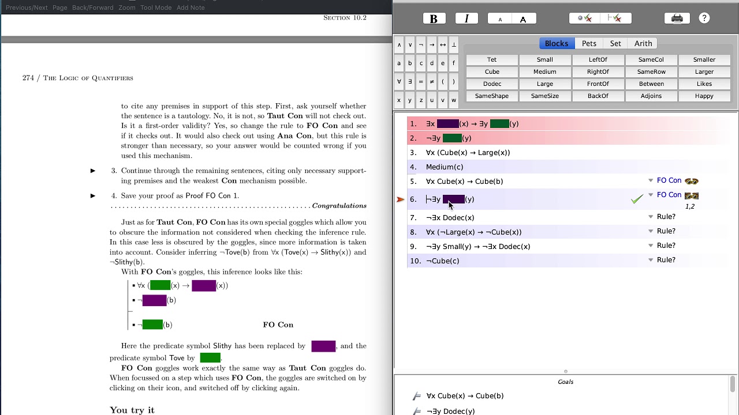
Task: Insert the conditional → arrow symbol
Action: pos(432,44)
